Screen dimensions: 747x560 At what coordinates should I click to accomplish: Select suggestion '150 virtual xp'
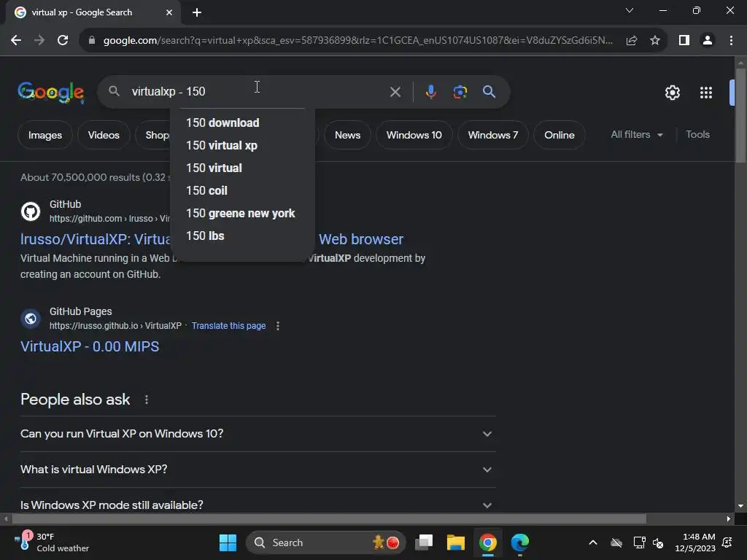point(242,145)
